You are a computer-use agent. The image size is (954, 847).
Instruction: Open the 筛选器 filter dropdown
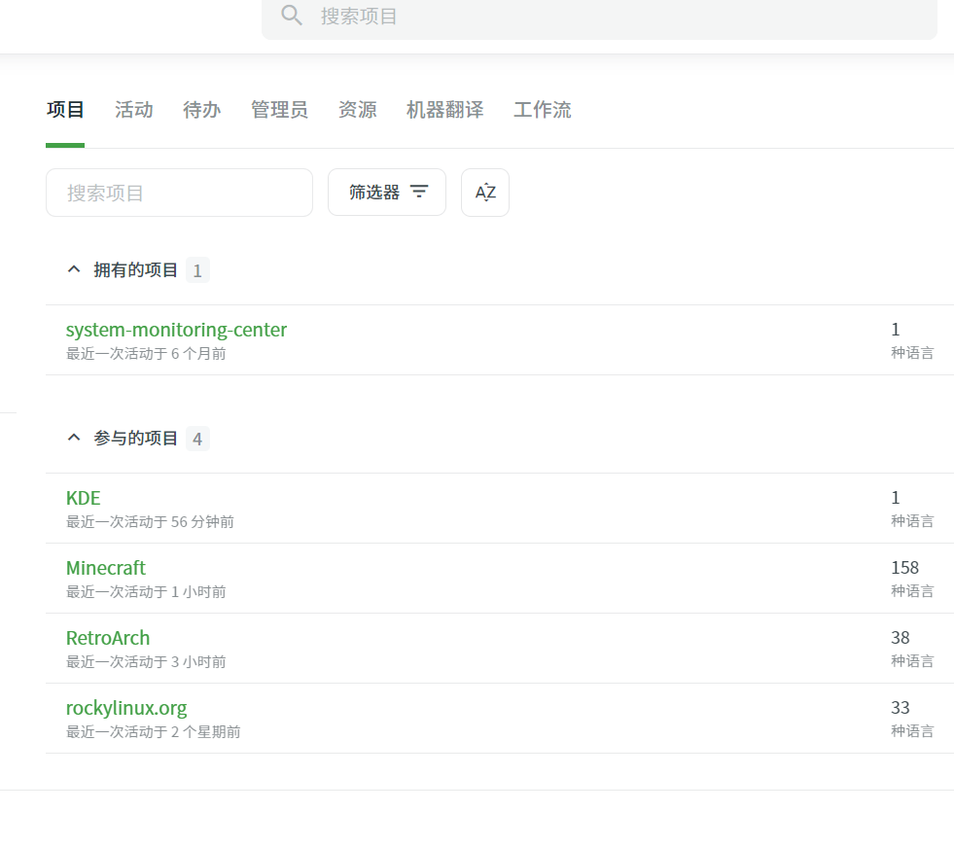coord(387,193)
